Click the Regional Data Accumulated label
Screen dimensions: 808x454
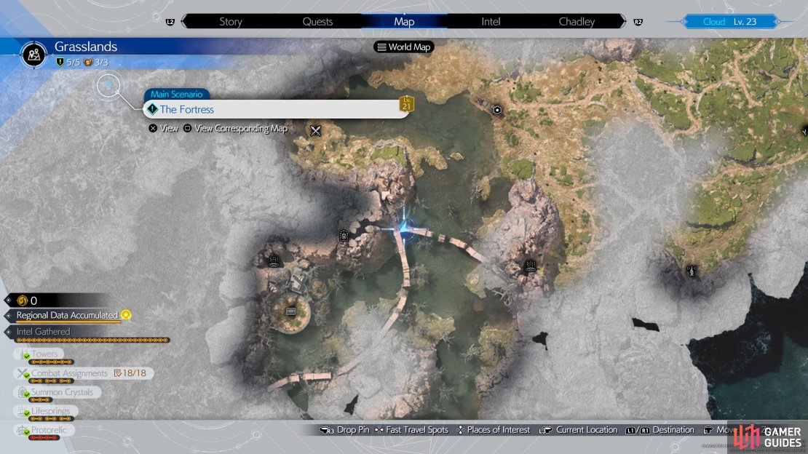(x=67, y=315)
